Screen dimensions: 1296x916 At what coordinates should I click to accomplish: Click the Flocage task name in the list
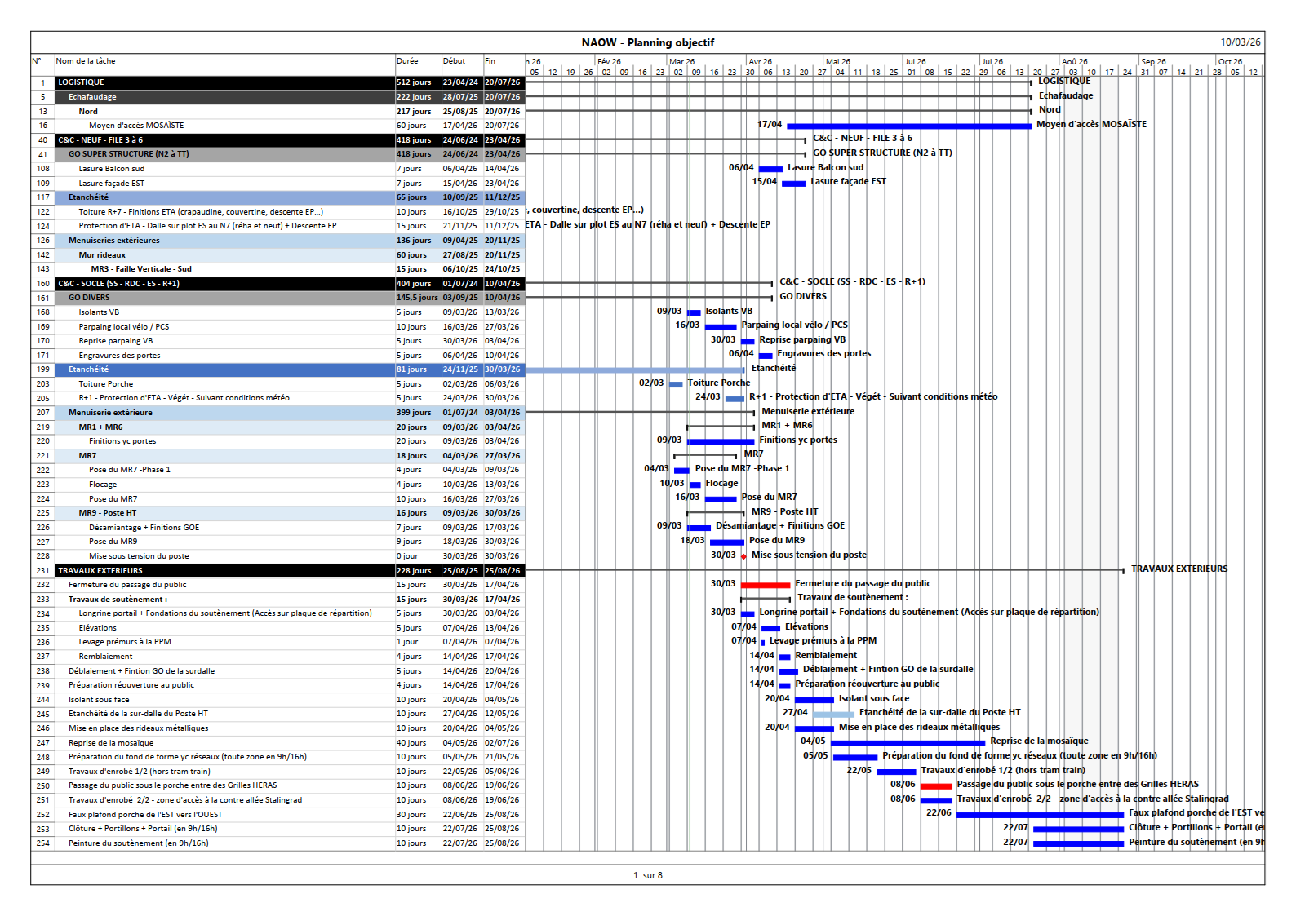103,485
